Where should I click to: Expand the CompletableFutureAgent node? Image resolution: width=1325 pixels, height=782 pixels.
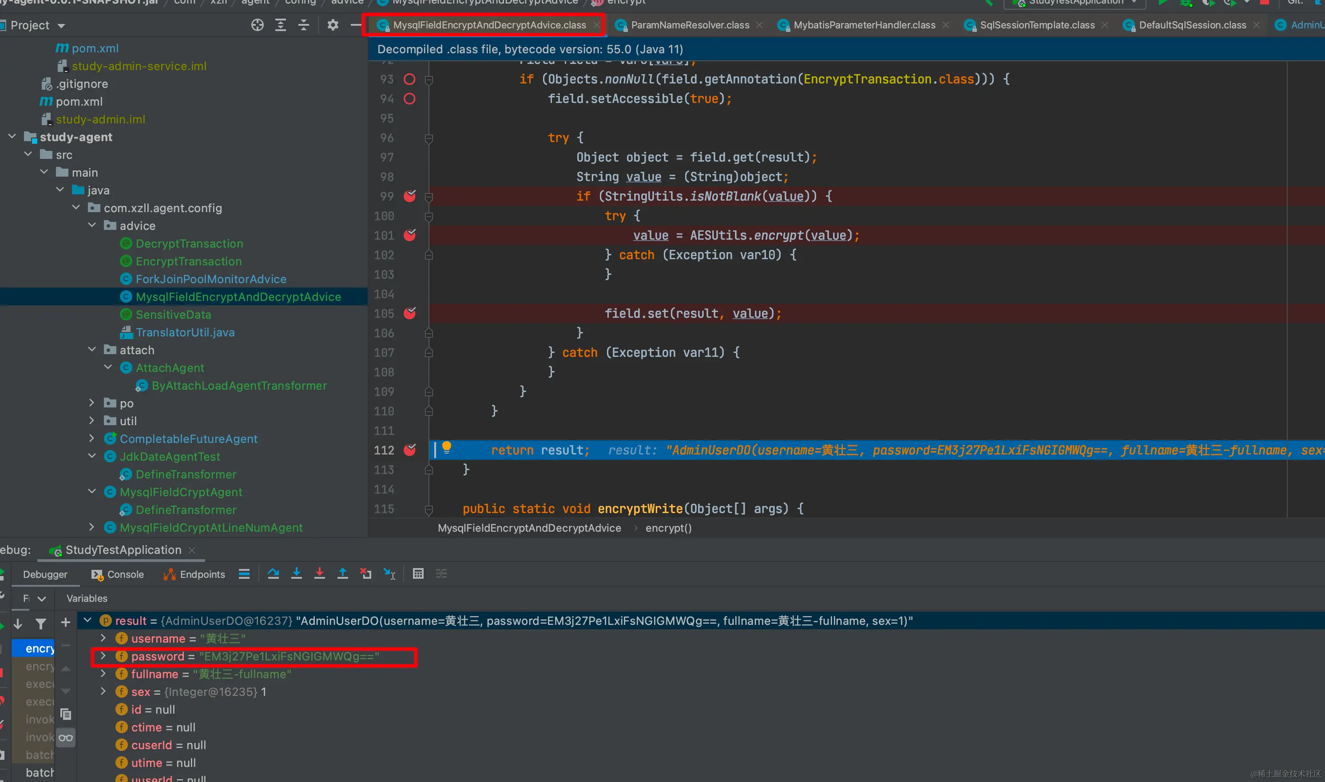(92, 438)
